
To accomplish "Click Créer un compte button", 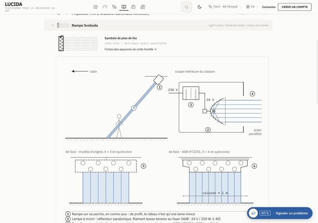I will pos(295,7).
